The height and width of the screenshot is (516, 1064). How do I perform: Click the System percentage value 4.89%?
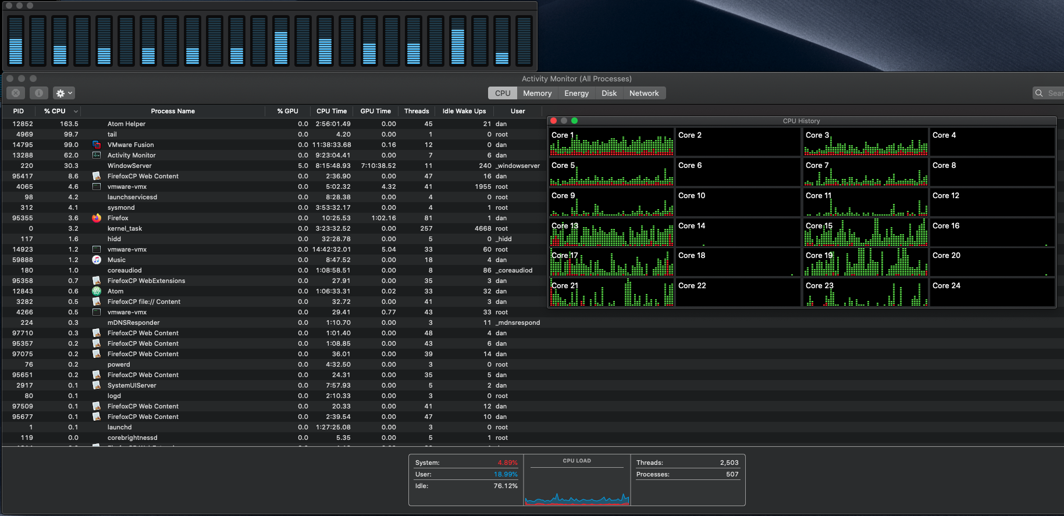click(507, 463)
